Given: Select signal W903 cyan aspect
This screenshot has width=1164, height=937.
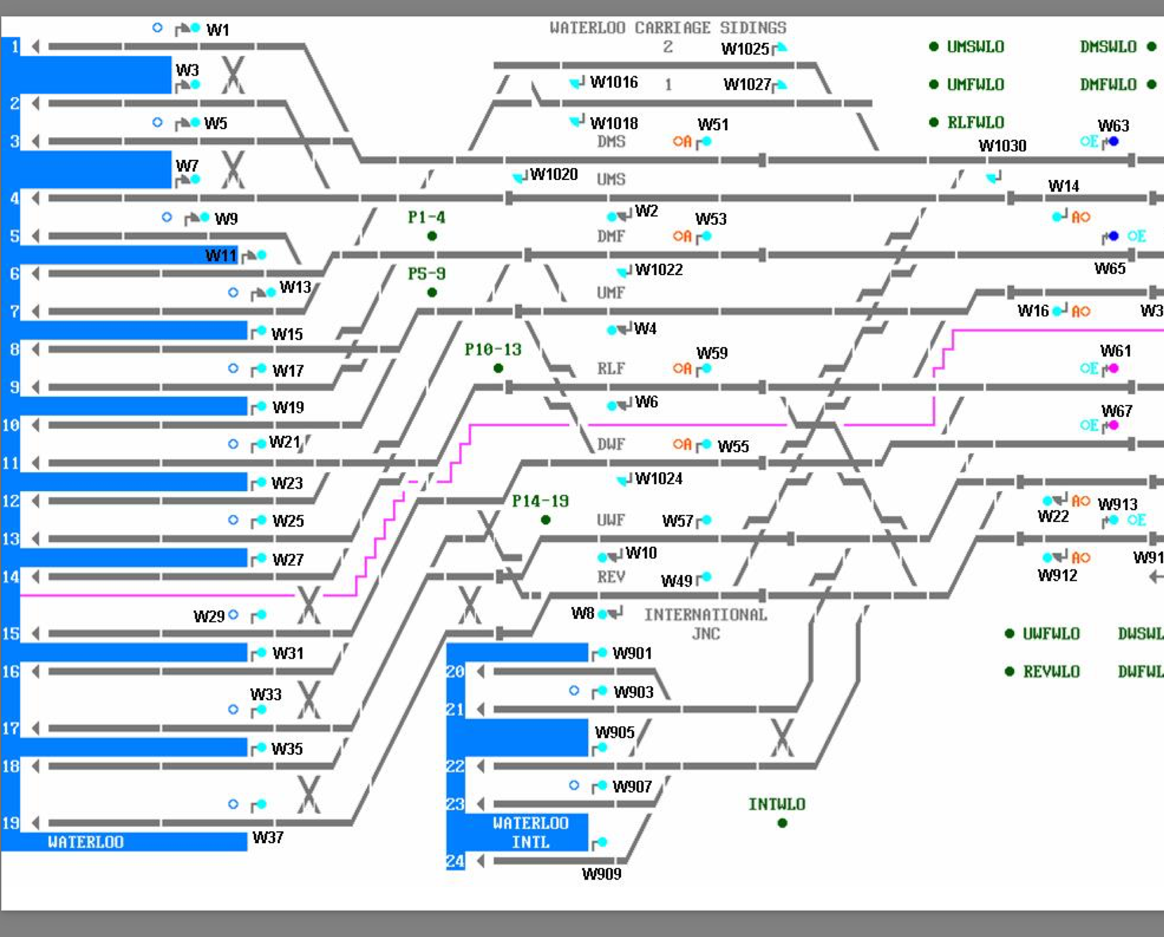Looking at the screenshot, I should click(x=602, y=691).
